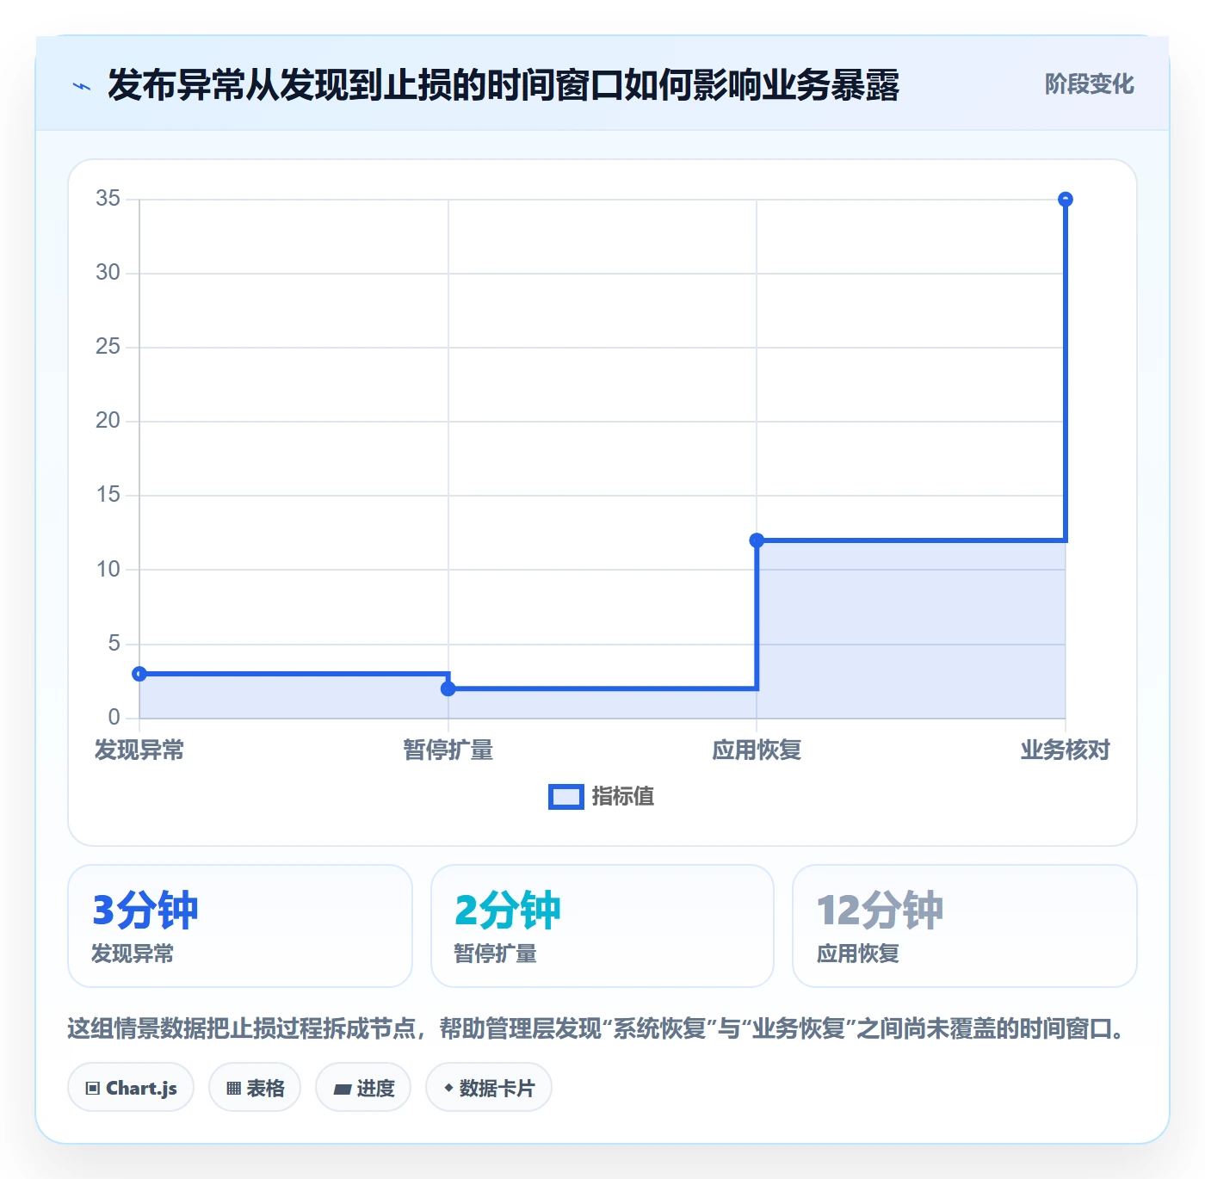Click the lightning bolt icon beside the title
This screenshot has width=1205, height=1179.
82,86
